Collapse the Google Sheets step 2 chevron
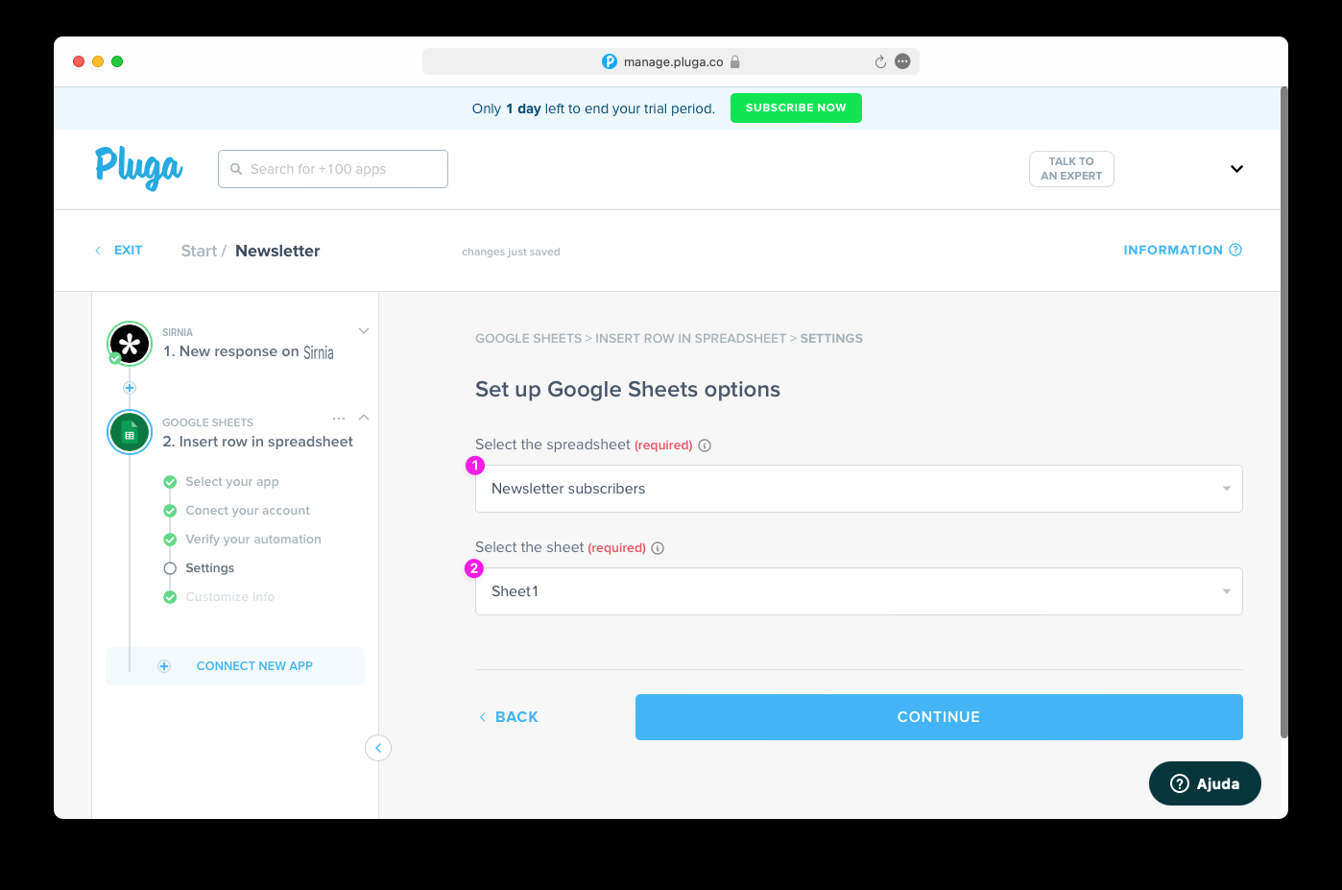The image size is (1342, 890). tap(364, 418)
